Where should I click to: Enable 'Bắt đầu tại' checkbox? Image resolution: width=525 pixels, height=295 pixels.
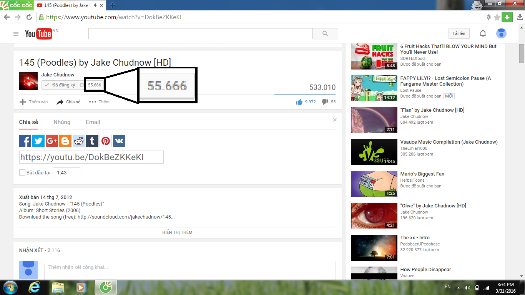[22, 173]
